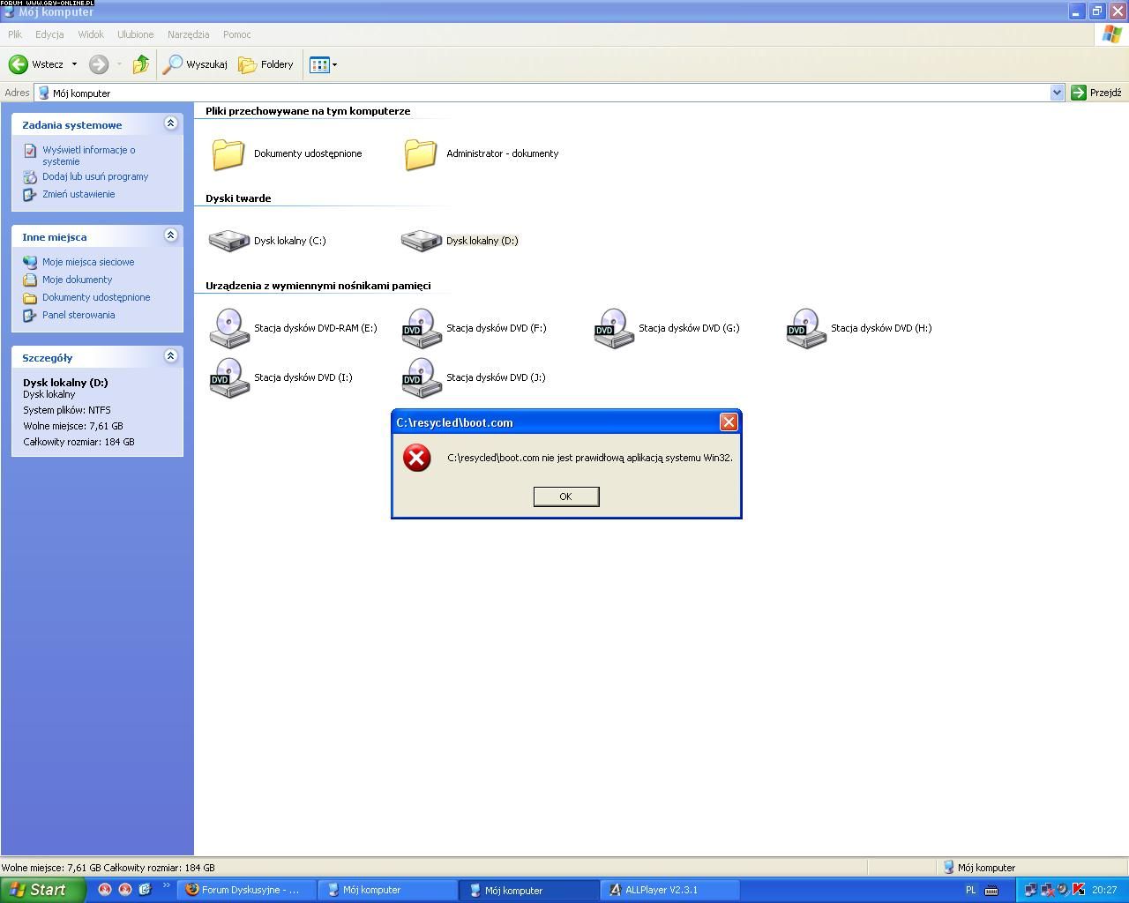Image resolution: width=1129 pixels, height=903 pixels.
Task: Select the DVD-RAM (E:) drive icon
Action: [x=229, y=328]
